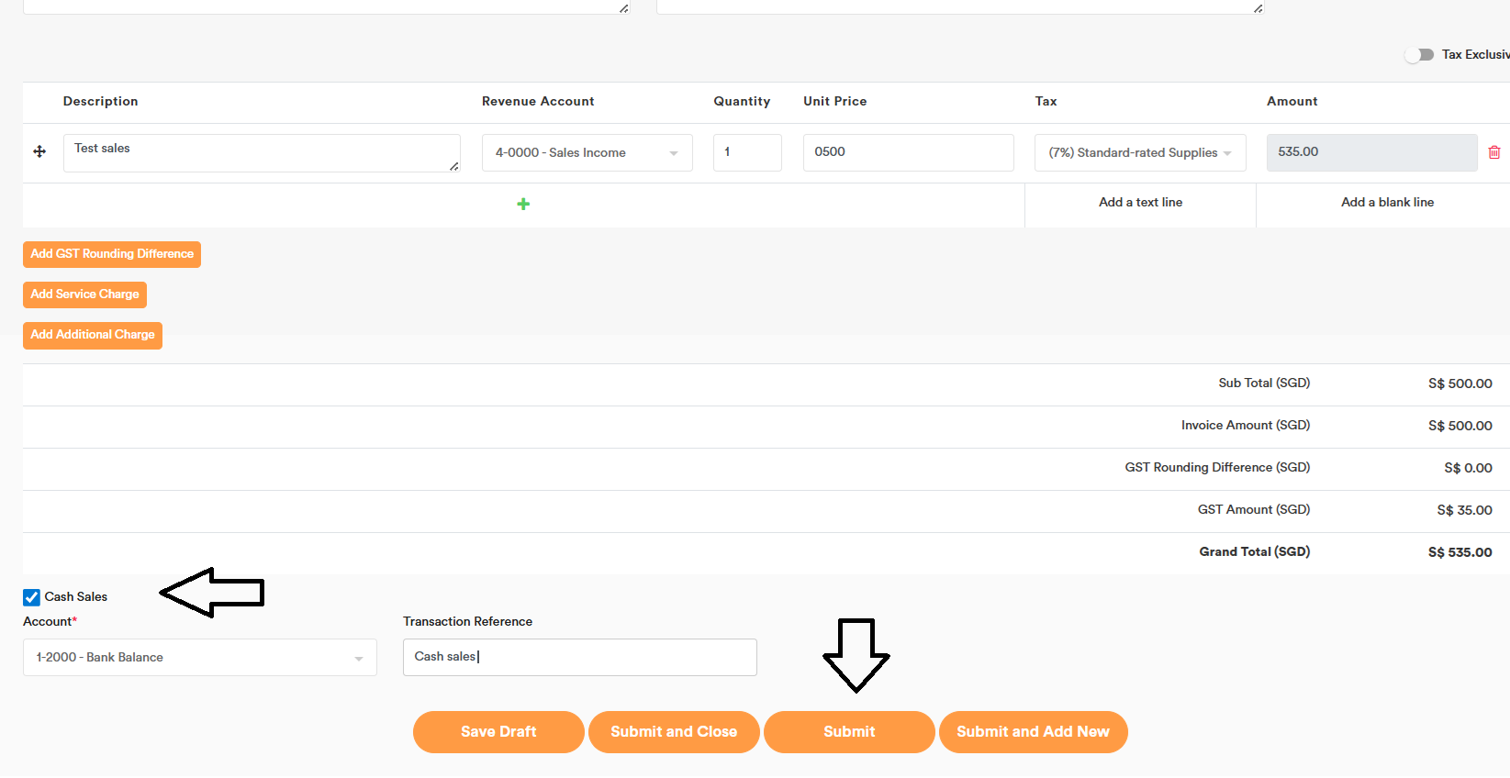
Task: Add a new line with green plus icon
Action: click(523, 204)
